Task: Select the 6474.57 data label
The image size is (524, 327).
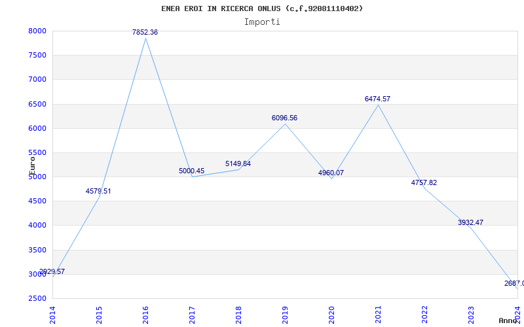Action: coord(377,99)
